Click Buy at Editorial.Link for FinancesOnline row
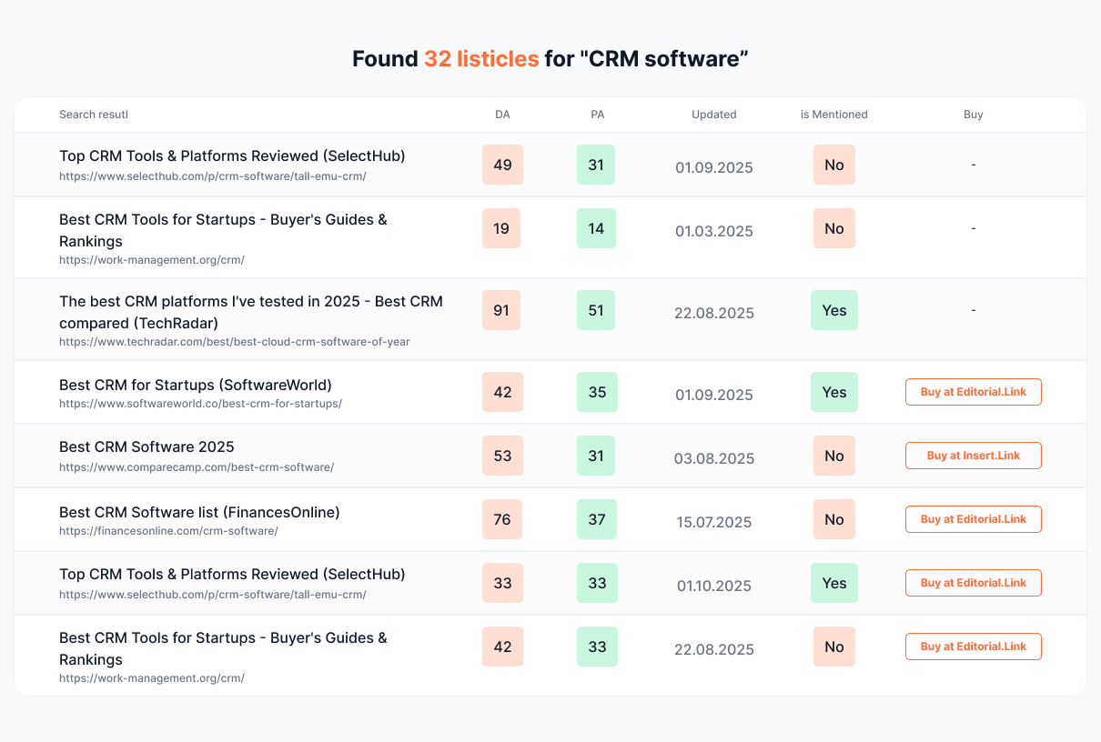This screenshot has width=1101, height=742. (973, 519)
